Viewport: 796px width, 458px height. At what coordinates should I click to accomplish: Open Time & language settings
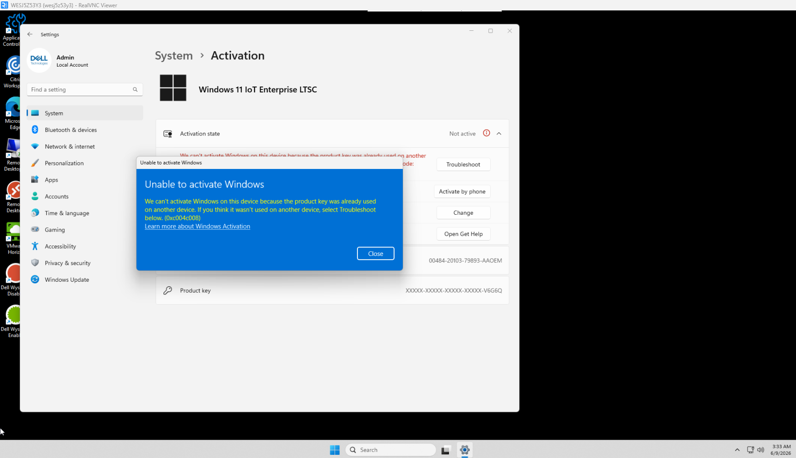(85, 213)
